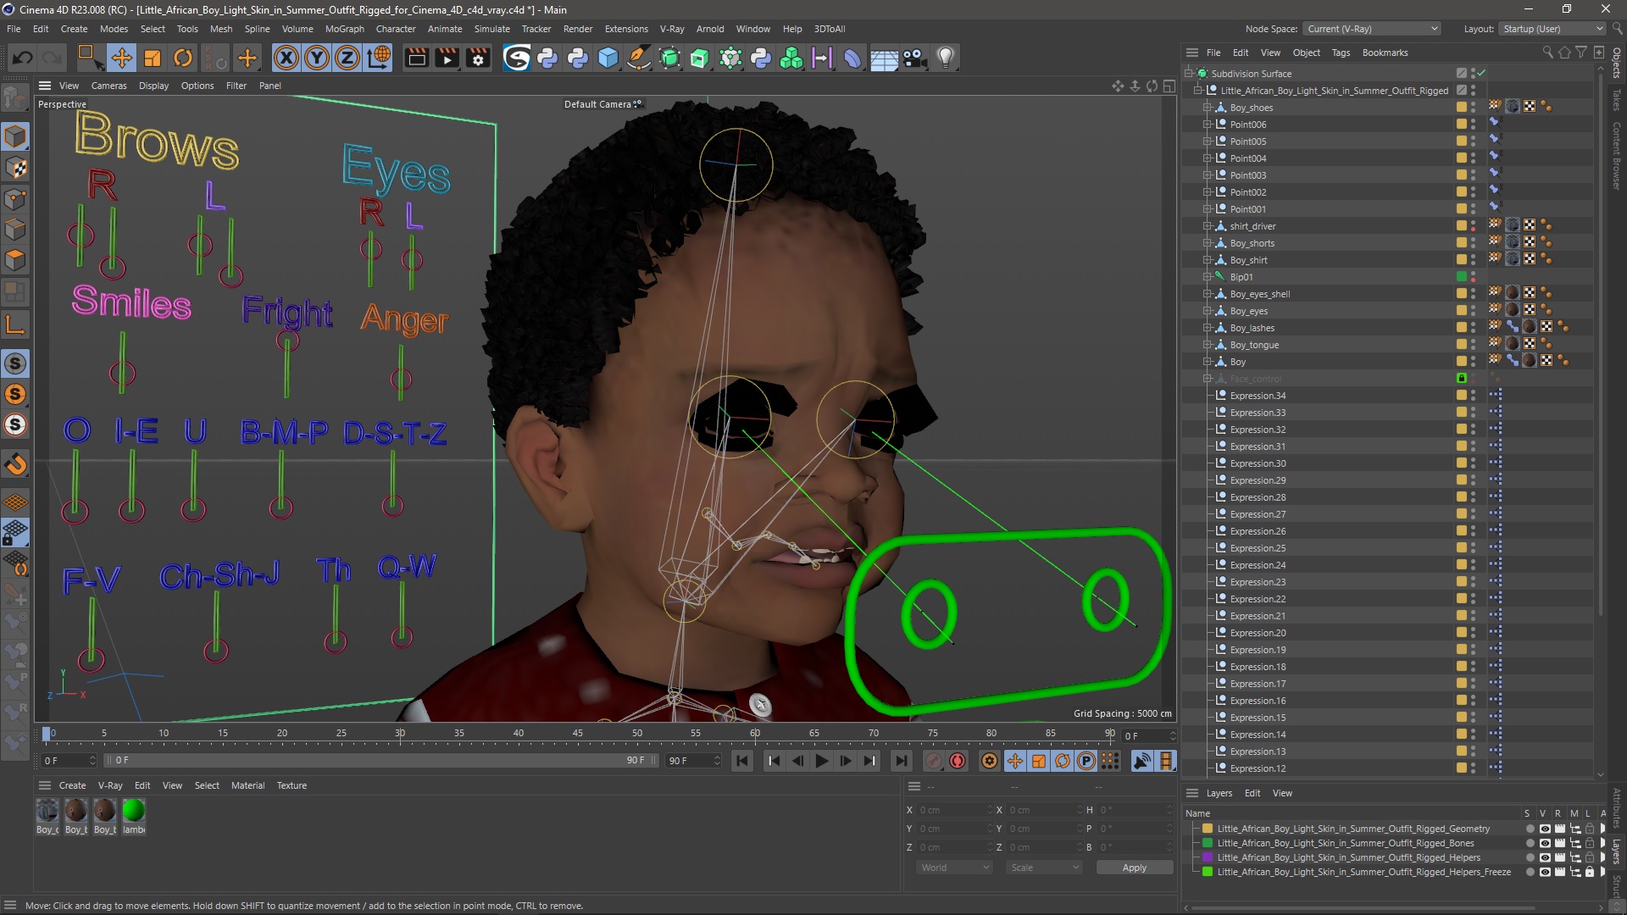Click the Extrude generator icon
Image resolution: width=1627 pixels, height=915 pixels.
click(x=700, y=58)
